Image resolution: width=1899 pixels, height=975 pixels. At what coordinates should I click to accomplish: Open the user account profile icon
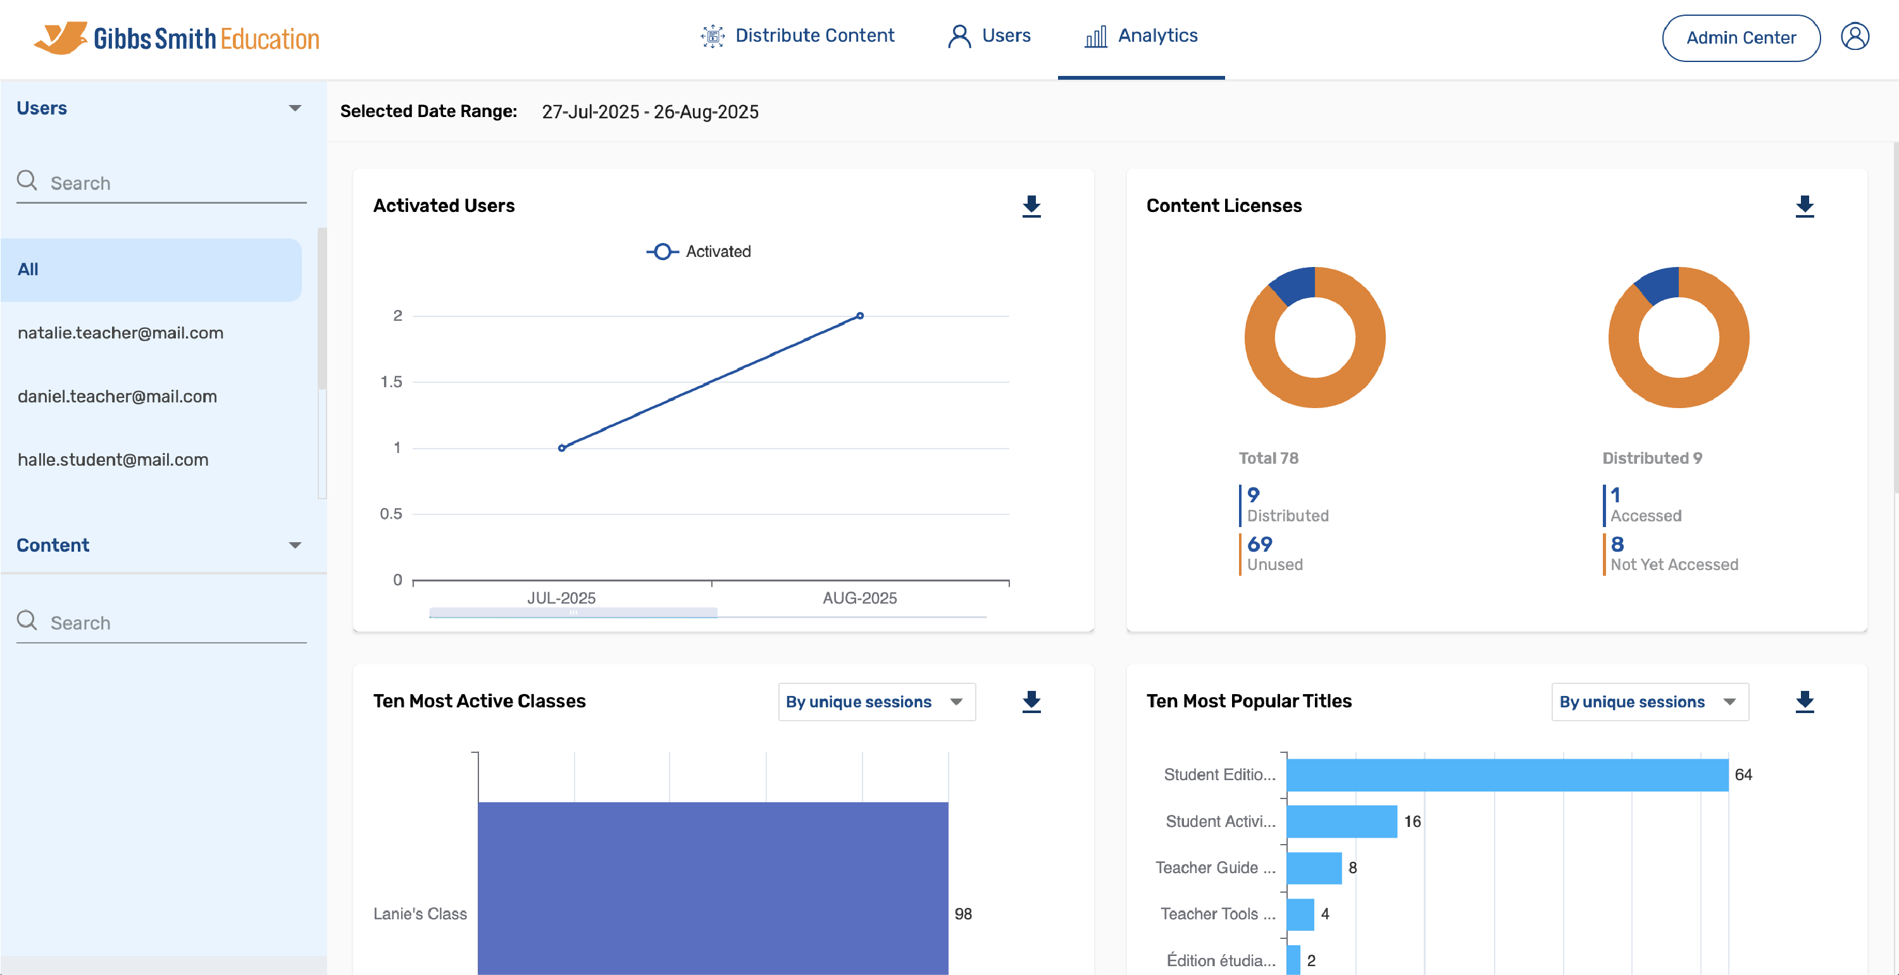click(1856, 36)
